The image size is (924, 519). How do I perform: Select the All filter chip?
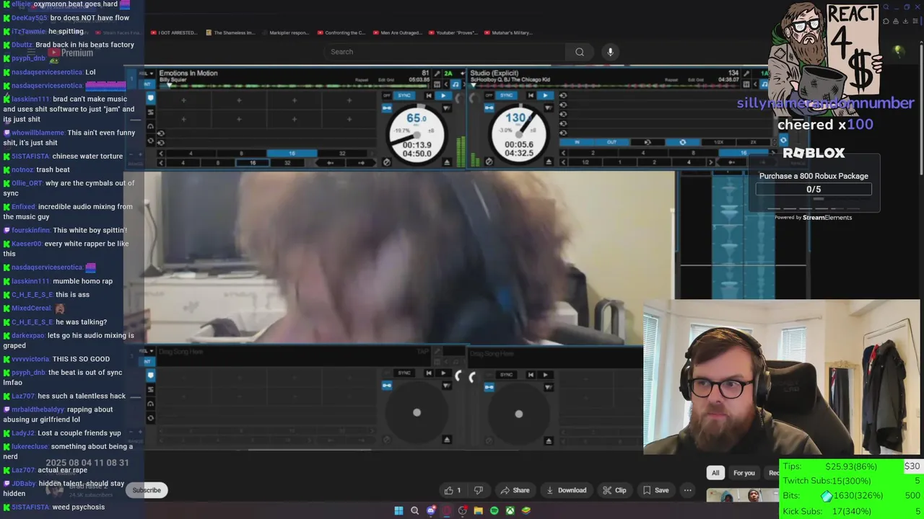(x=715, y=473)
